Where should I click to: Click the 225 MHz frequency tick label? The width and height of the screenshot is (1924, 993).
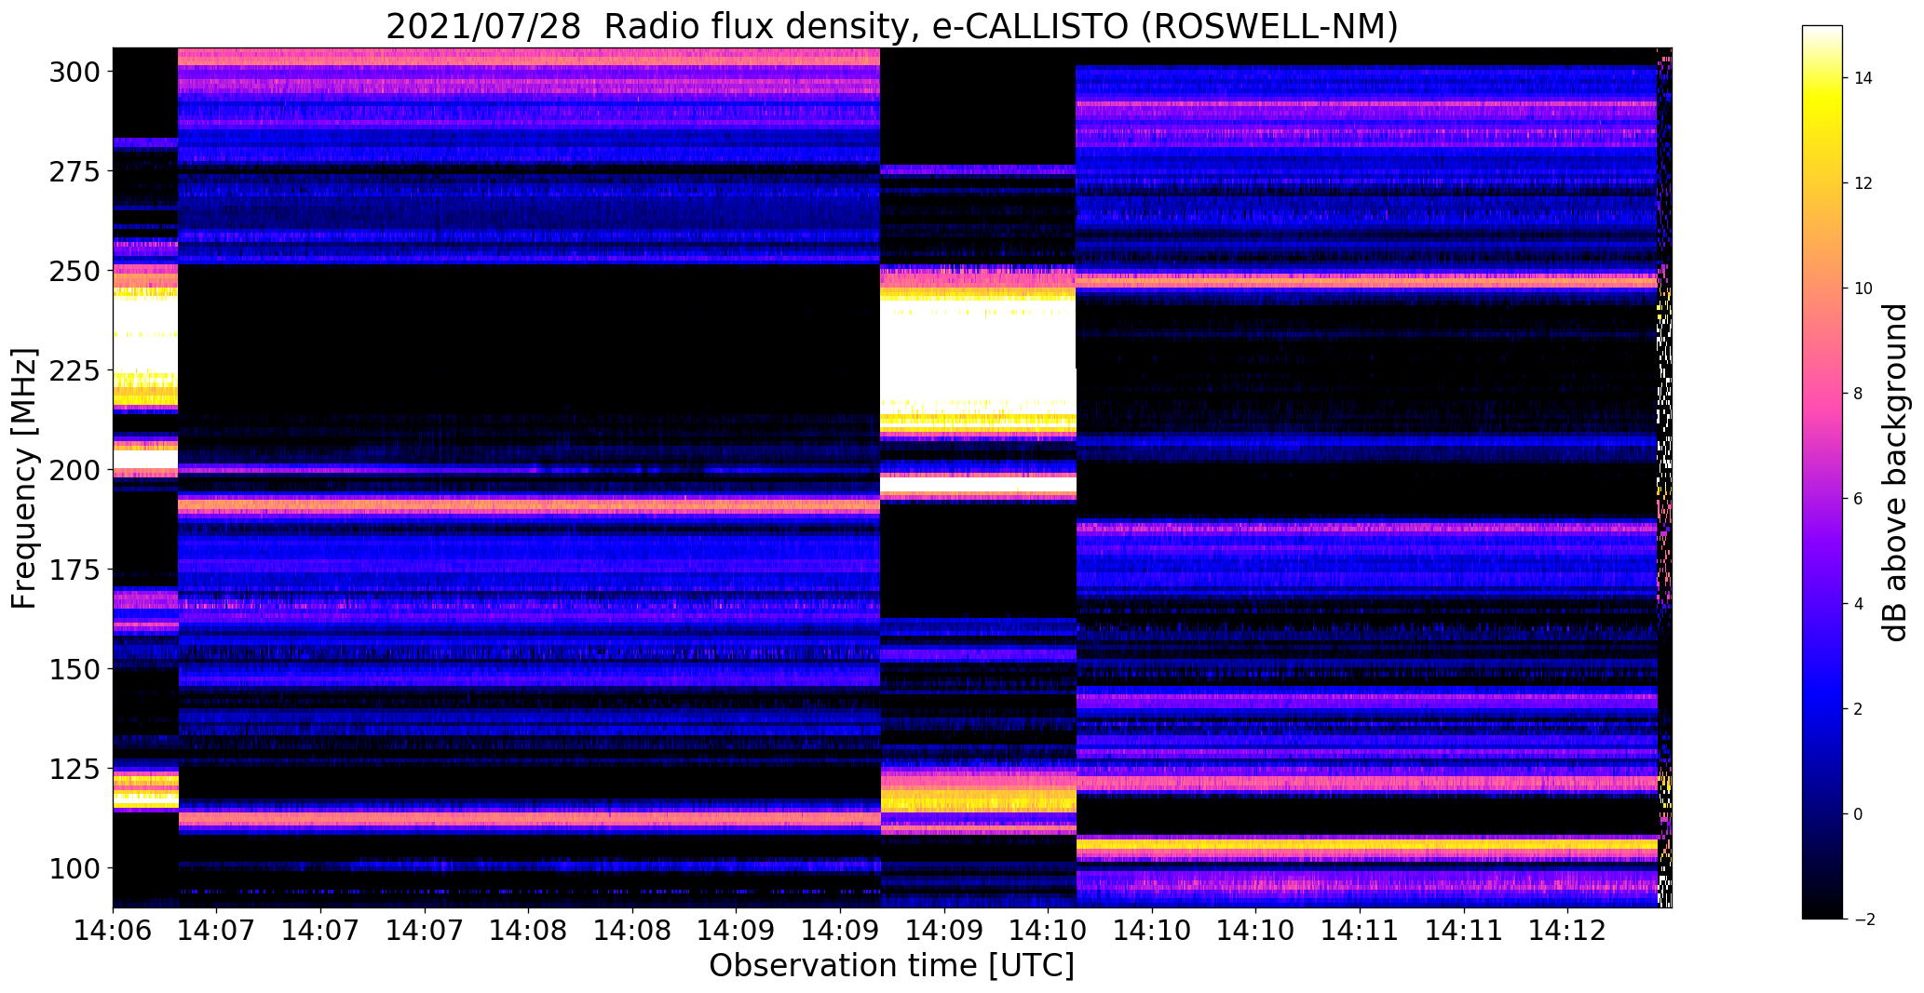click(75, 370)
